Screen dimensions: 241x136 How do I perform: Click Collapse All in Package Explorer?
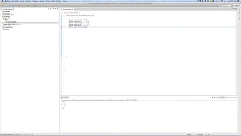tap(49, 9)
